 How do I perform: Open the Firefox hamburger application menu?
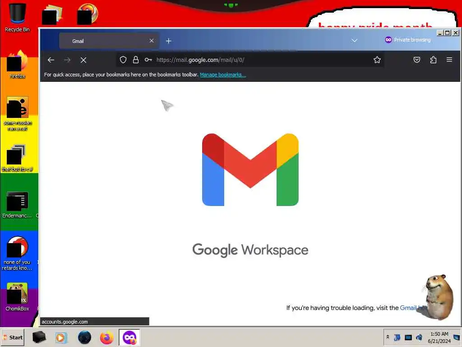(449, 60)
